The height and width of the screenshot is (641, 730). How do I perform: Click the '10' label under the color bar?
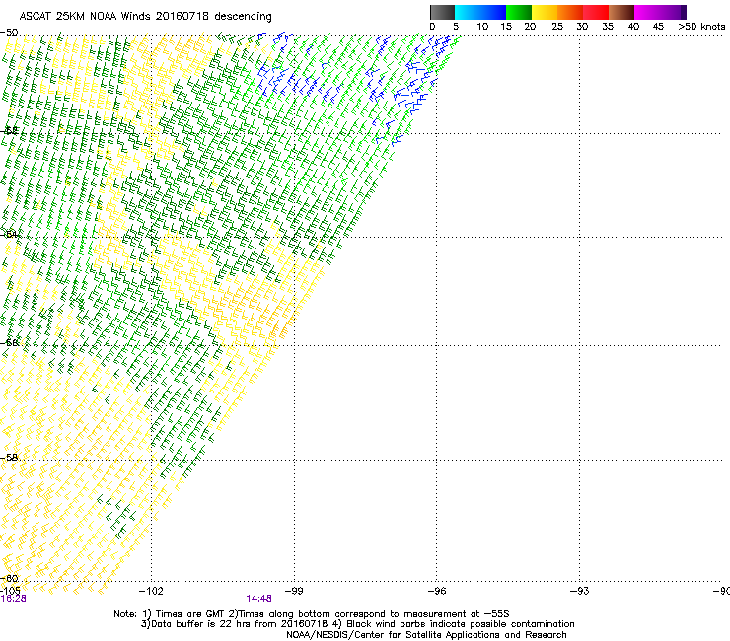pos(482,27)
